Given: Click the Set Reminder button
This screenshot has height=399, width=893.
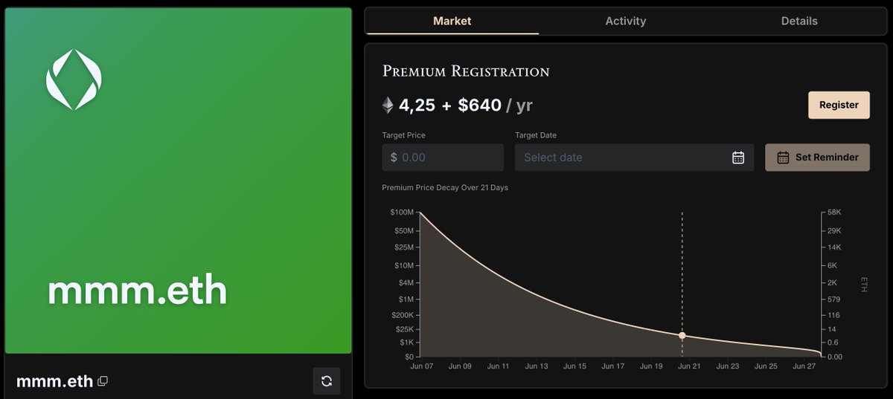Looking at the screenshot, I should tap(817, 158).
